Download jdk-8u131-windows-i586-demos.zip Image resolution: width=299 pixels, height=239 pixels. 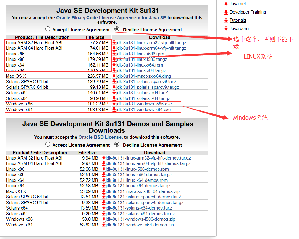coord(140,219)
